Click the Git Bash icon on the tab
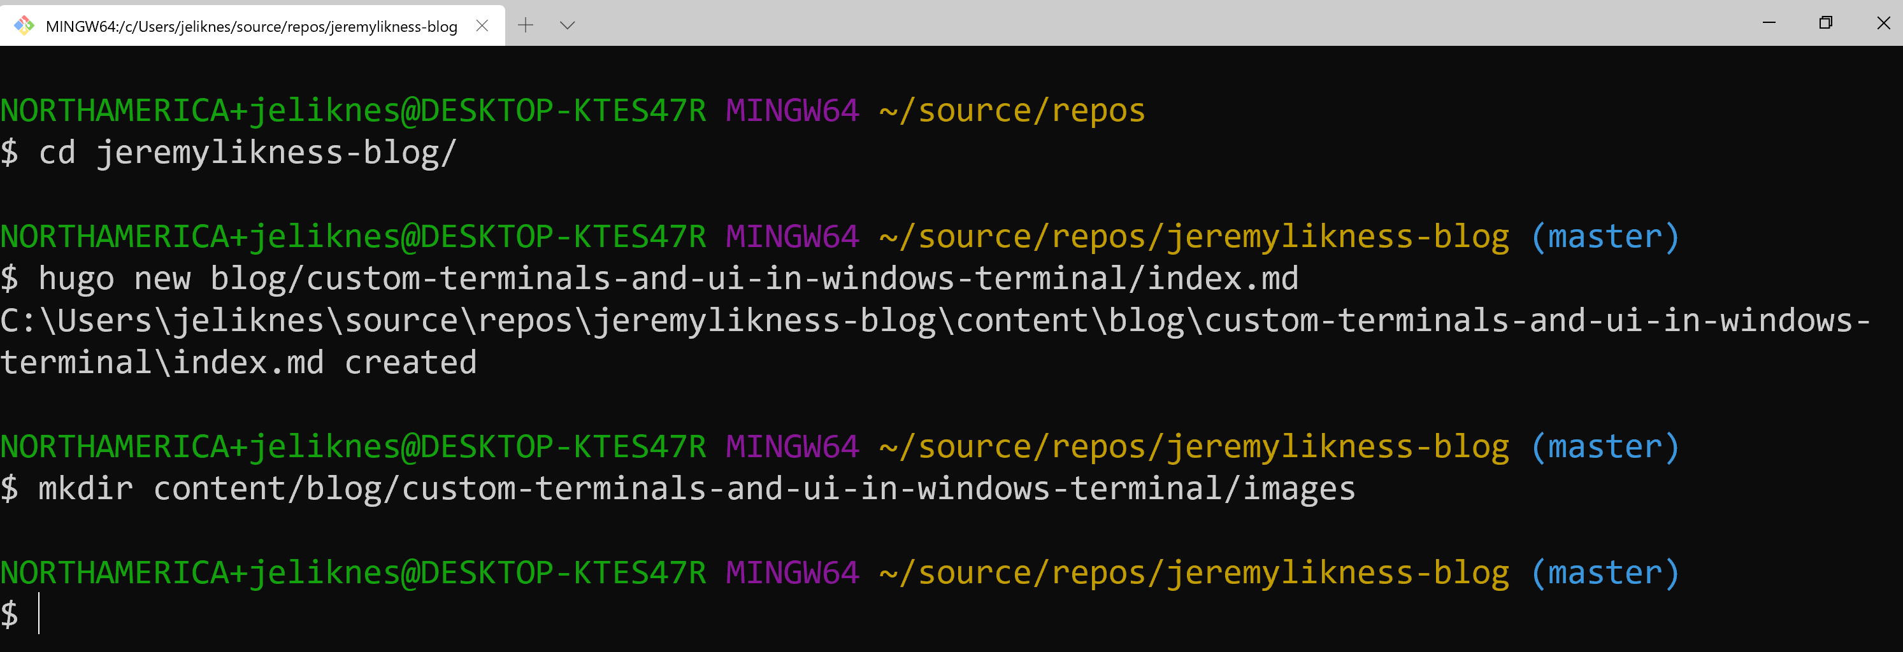 pyautogui.click(x=24, y=25)
